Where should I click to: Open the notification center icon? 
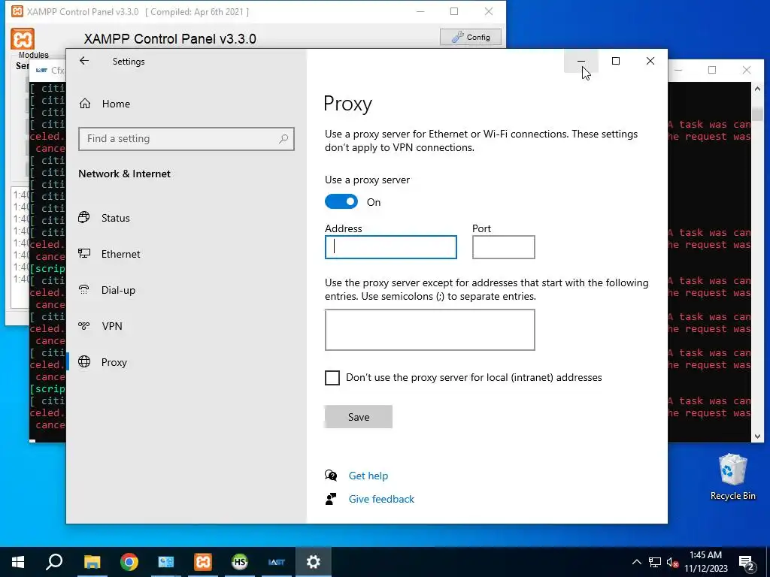(x=747, y=563)
